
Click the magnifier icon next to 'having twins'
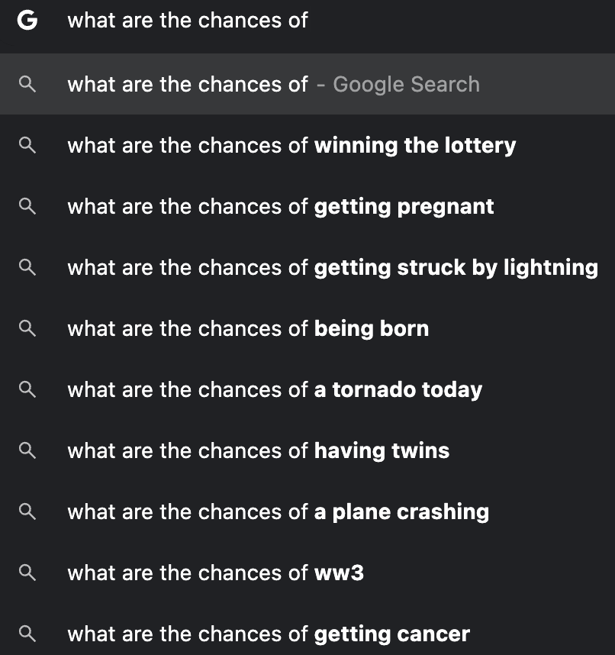pos(27,451)
